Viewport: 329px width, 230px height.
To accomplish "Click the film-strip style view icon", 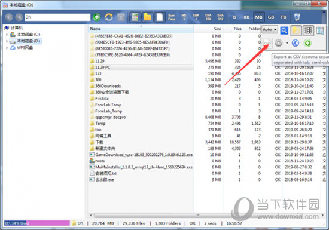I will coord(308,30).
